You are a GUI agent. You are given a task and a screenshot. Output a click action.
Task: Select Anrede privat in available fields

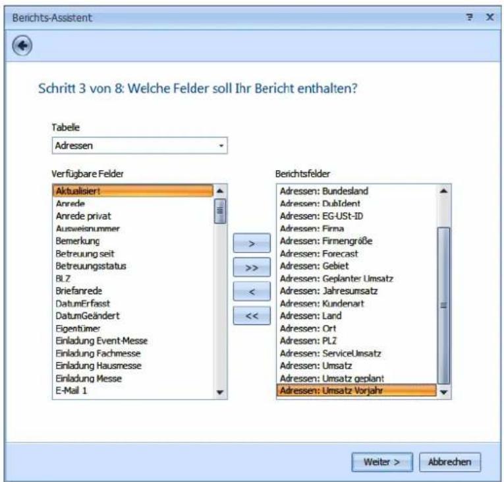132,216
